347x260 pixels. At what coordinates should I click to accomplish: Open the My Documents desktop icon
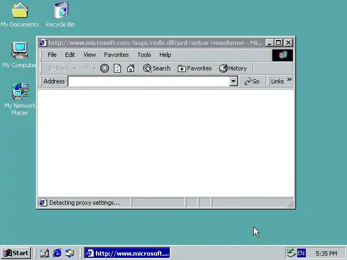[x=20, y=15]
